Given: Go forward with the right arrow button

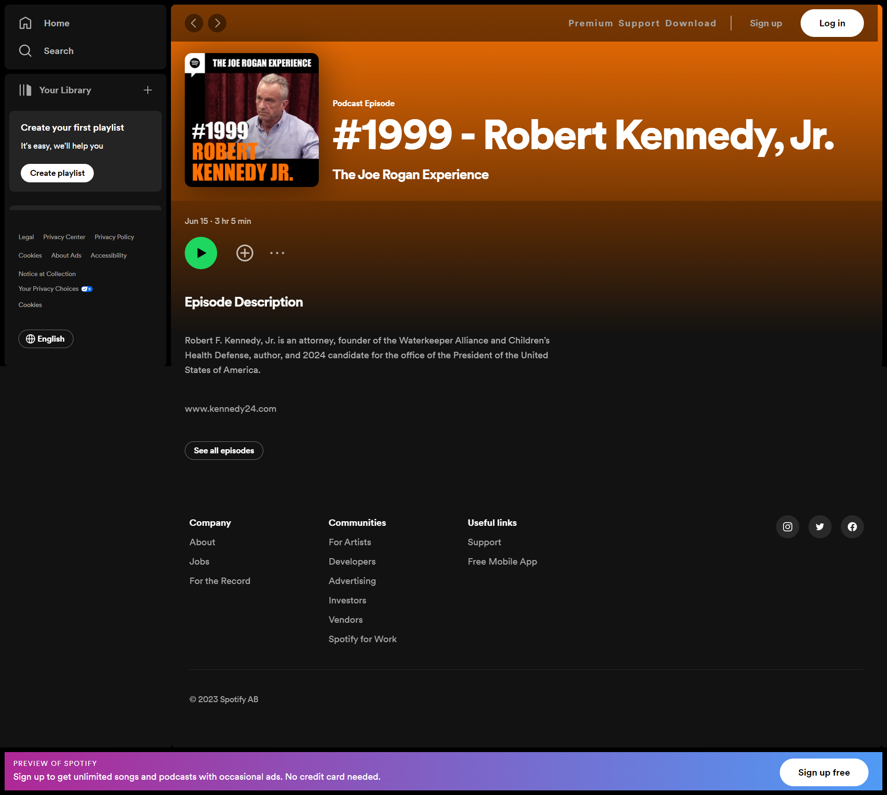Looking at the screenshot, I should point(217,23).
